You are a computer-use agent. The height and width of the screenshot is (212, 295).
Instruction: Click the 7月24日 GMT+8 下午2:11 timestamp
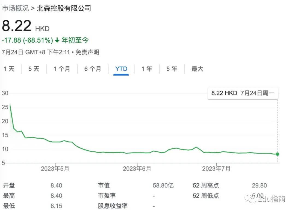[x=36, y=52]
